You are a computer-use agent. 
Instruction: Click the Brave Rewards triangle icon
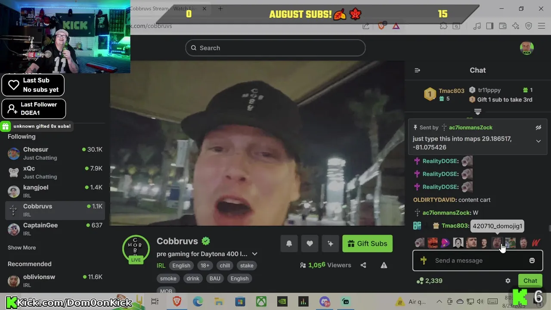click(396, 26)
